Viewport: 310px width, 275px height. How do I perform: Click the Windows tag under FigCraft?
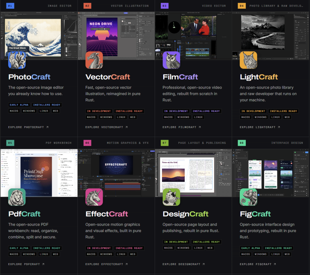pyautogui.click(x=261, y=254)
